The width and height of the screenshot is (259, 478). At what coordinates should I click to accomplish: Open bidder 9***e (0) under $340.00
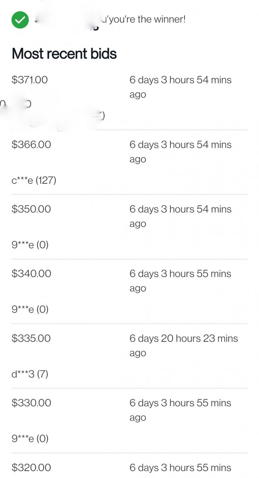(30, 309)
